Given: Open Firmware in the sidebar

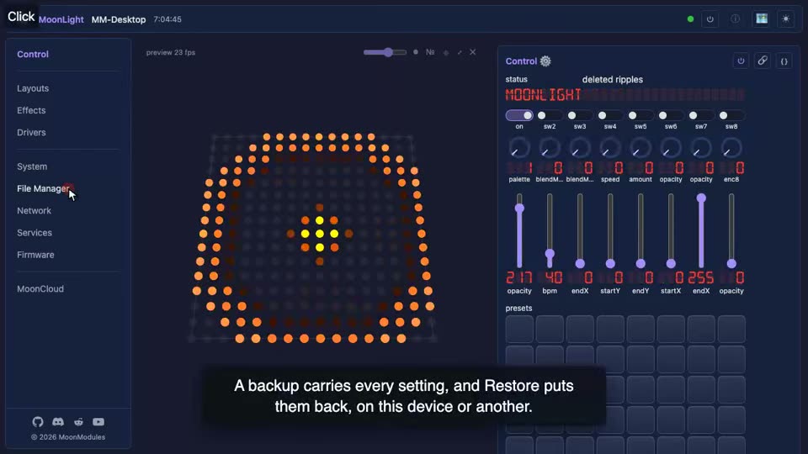Looking at the screenshot, I should tap(35, 255).
